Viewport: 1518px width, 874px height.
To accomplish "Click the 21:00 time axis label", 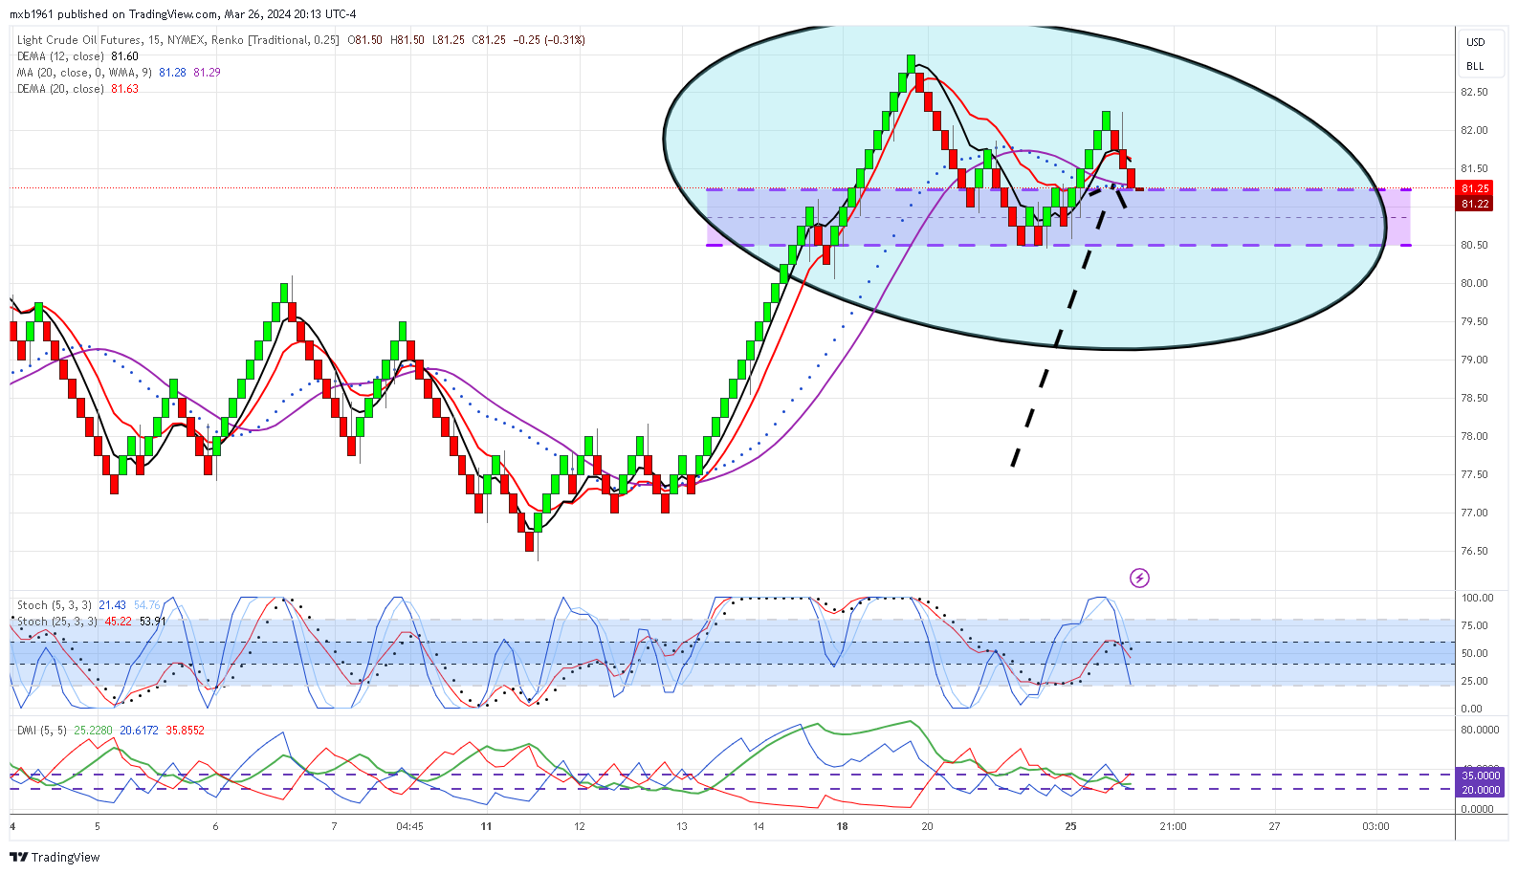I will tap(1173, 826).
